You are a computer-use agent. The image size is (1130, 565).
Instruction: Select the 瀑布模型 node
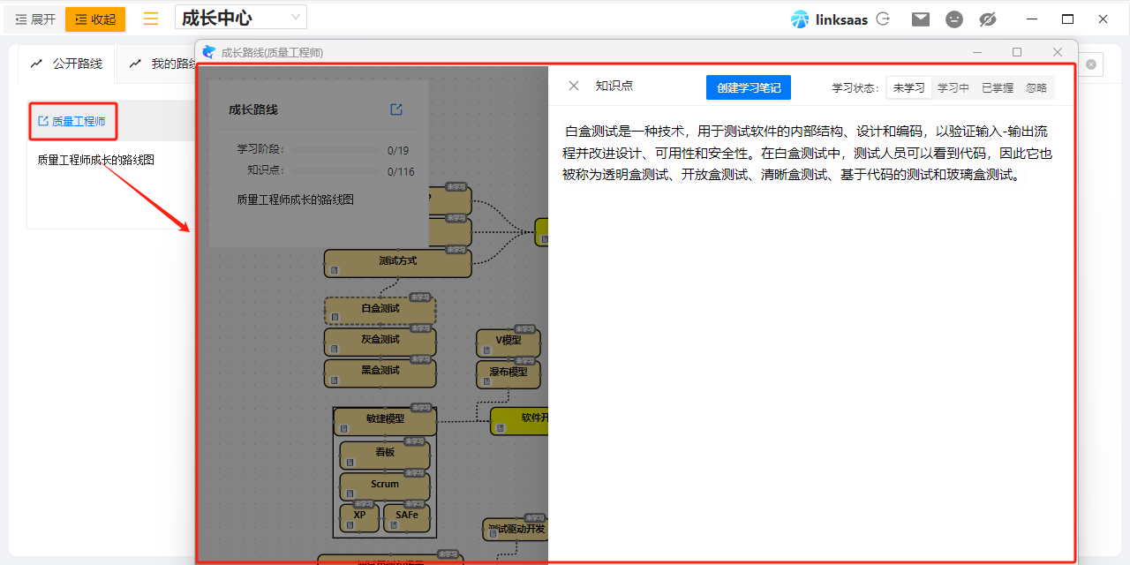[x=508, y=375]
